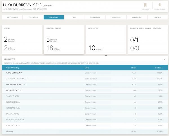Open the IBAN tab

tap(74, 17)
